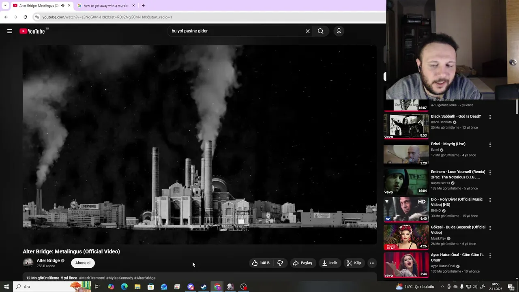Screen dimensions: 519x292
Task: Play the Black Sabbath - God Is Dead? thumbnail
Action: point(406,126)
